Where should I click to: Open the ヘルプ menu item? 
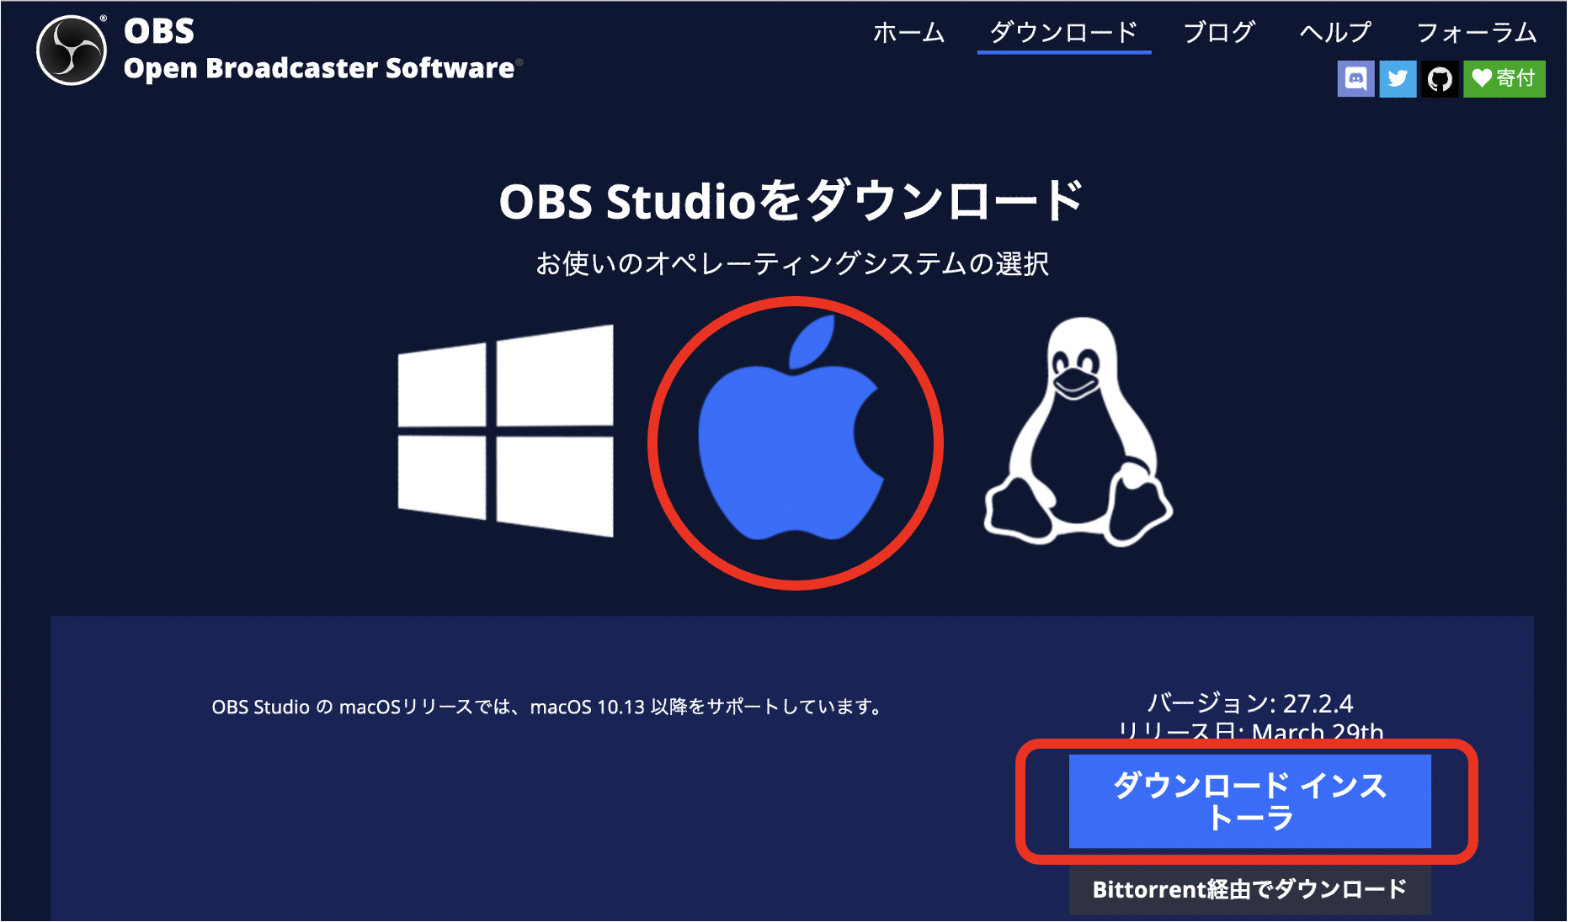[1335, 33]
